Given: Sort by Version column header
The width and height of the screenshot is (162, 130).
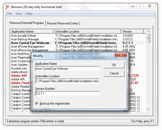Looking at the screenshot, I should pyautogui.click(x=132, y=31).
